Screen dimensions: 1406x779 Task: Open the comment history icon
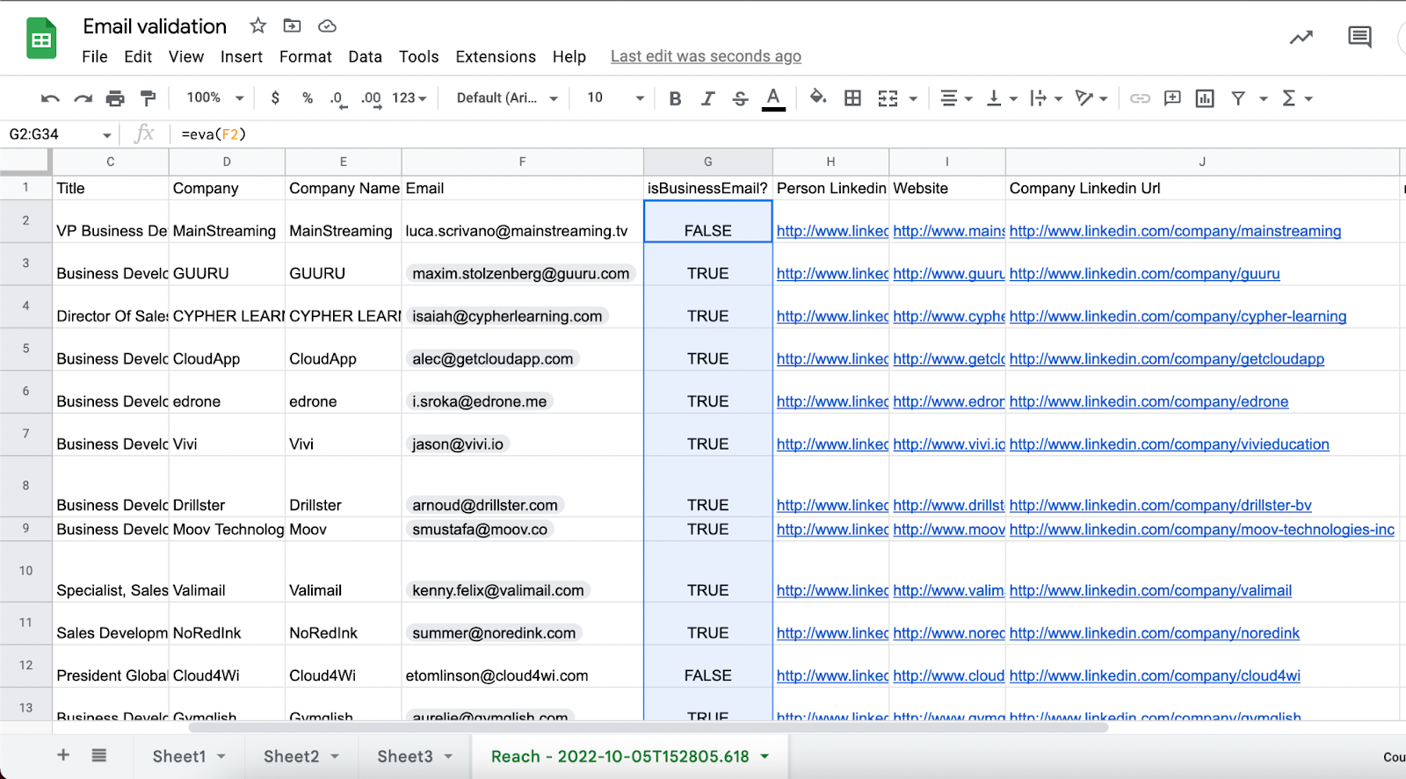coord(1359,37)
